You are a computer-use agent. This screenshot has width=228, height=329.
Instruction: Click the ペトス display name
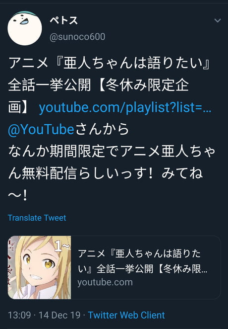[64, 20]
